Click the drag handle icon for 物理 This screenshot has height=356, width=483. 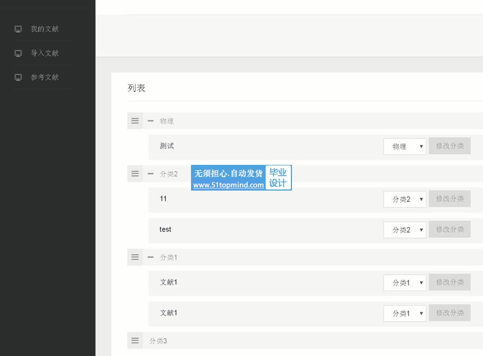click(135, 121)
